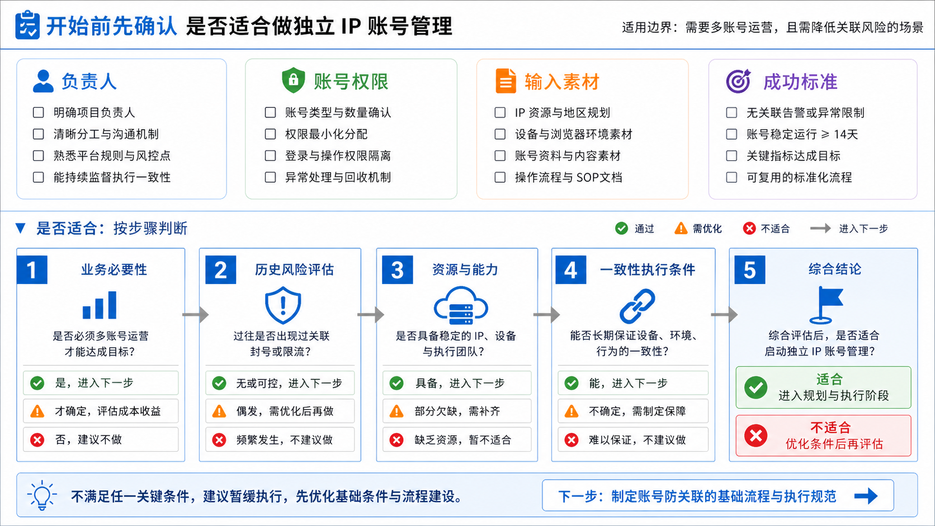
Task: Click the question 是否必须多账号运营才能达成目标？
Action: pos(101,343)
